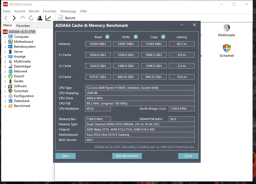Click the Konfiguration icon in the tree
256x184 pixels.
10,96
